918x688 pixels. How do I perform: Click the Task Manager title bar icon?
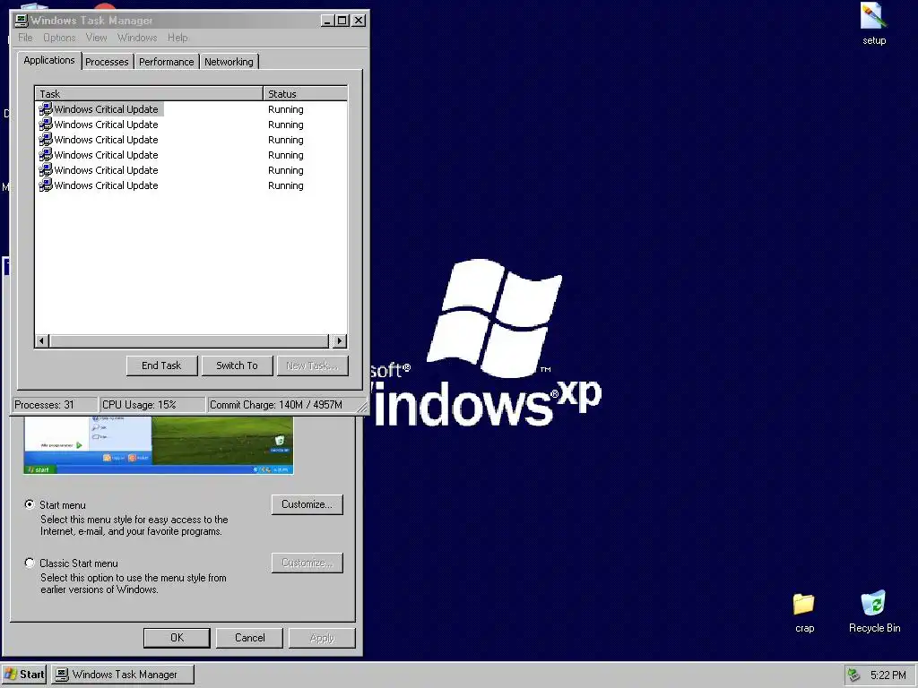tap(22, 21)
